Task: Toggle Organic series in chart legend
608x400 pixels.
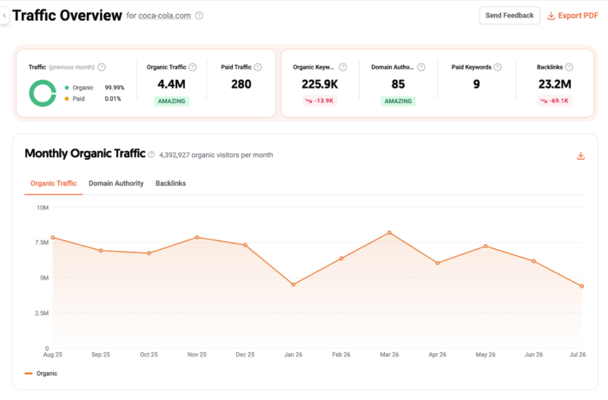Action: tap(41, 374)
